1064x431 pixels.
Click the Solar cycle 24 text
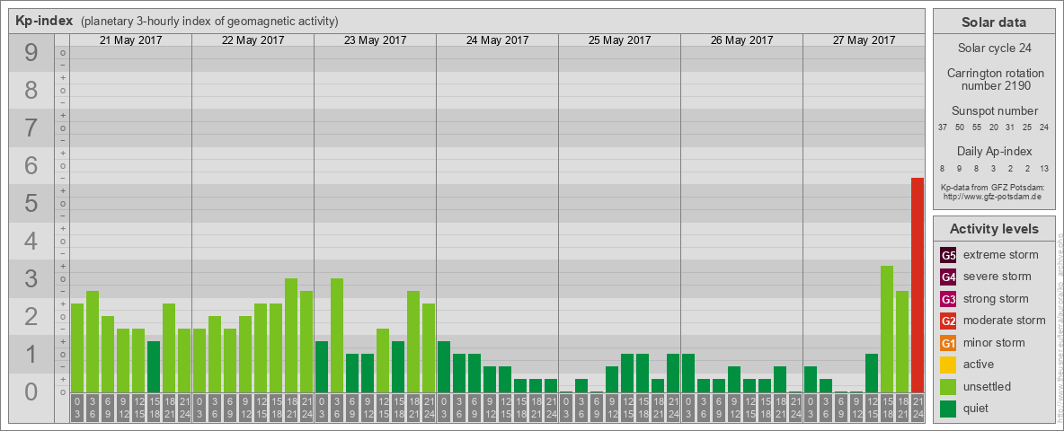[994, 48]
